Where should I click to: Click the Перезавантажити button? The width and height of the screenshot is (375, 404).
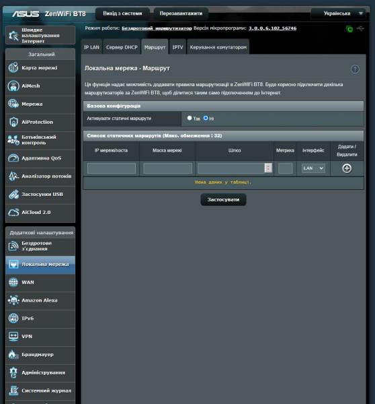tap(181, 13)
